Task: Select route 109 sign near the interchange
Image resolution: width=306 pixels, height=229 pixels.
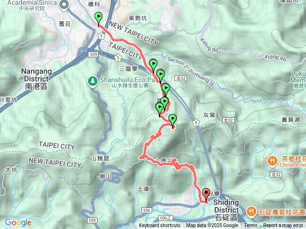Action: [93, 54]
